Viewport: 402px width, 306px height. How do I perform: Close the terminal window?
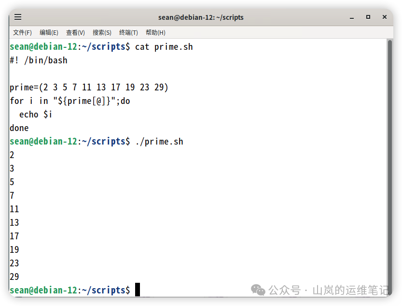tap(385, 17)
